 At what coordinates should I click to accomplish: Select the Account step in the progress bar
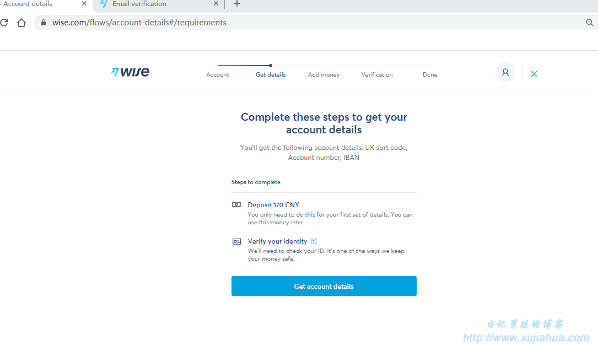click(x=217, y=75)
